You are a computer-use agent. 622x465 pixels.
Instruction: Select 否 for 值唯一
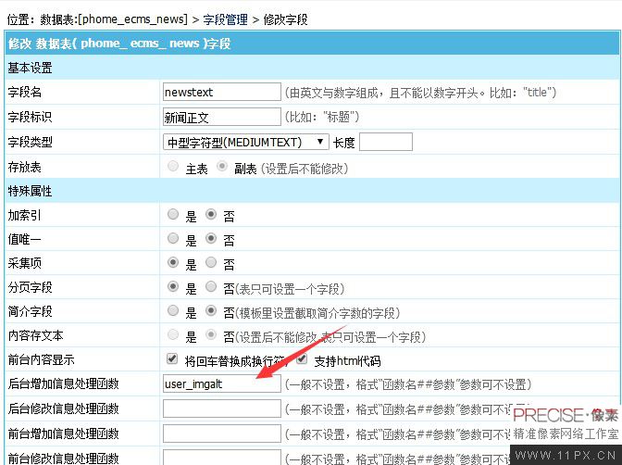(211, 239)
